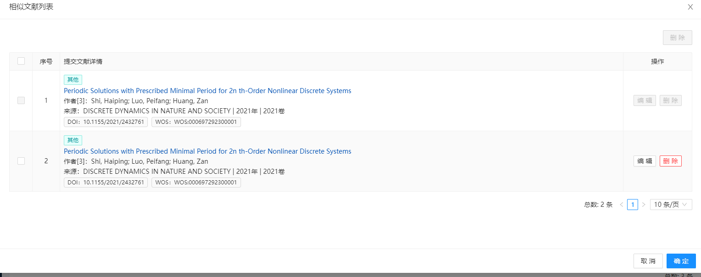Viewport: 701px width, 277px height.
Task: Select page 1 in pagination
Action: click(632, 205)
